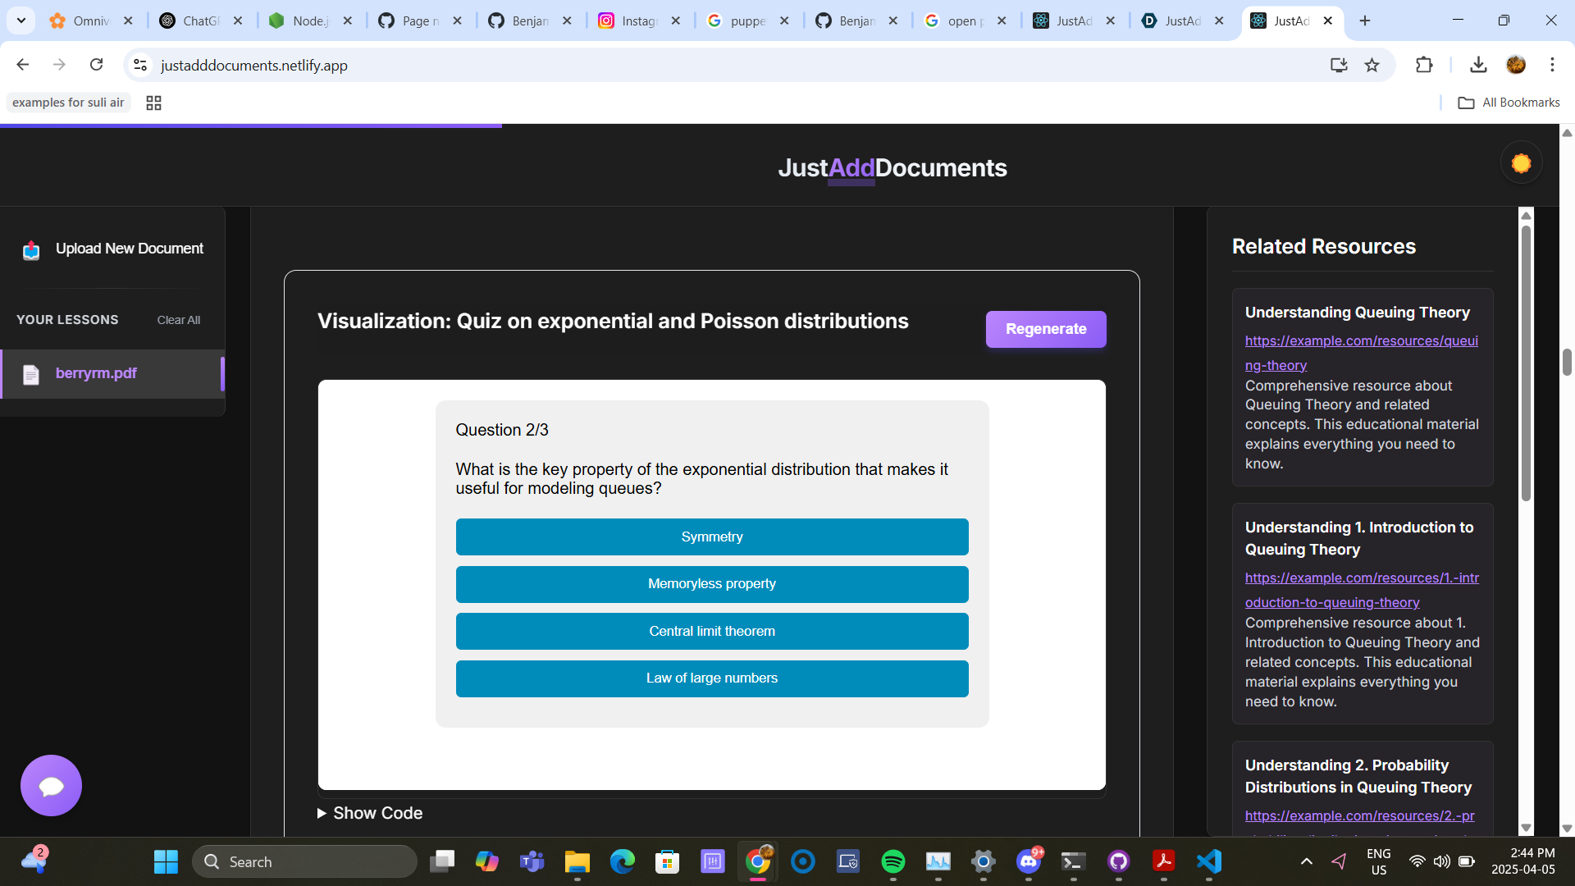Image resolution: width=1575 pixels, height=886 pixels.
Task: Toggle the sun light/dark theme button
Action: (x=1521, y=163)
